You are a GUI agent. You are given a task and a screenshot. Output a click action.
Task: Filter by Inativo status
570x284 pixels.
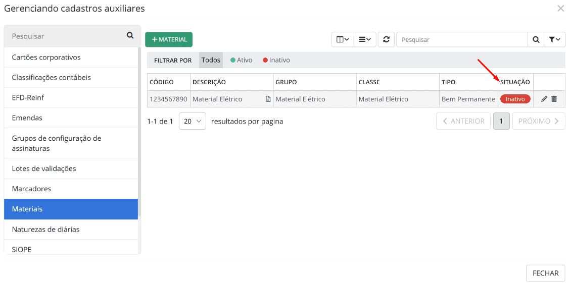pyautogui.click(x=276, y=60)
